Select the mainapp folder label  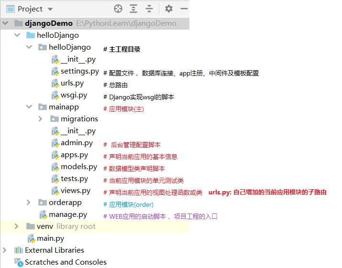[x=64, y=107]
